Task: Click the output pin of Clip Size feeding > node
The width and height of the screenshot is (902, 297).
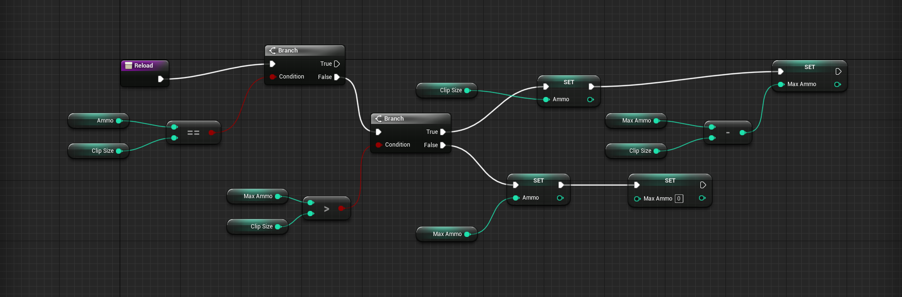Action: coord(278,227)
